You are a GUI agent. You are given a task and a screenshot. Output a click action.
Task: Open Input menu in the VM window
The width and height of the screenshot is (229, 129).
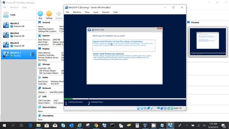click(x=96, y=12)
